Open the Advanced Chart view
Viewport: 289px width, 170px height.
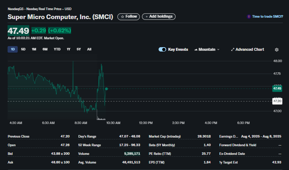coord(250,49)
